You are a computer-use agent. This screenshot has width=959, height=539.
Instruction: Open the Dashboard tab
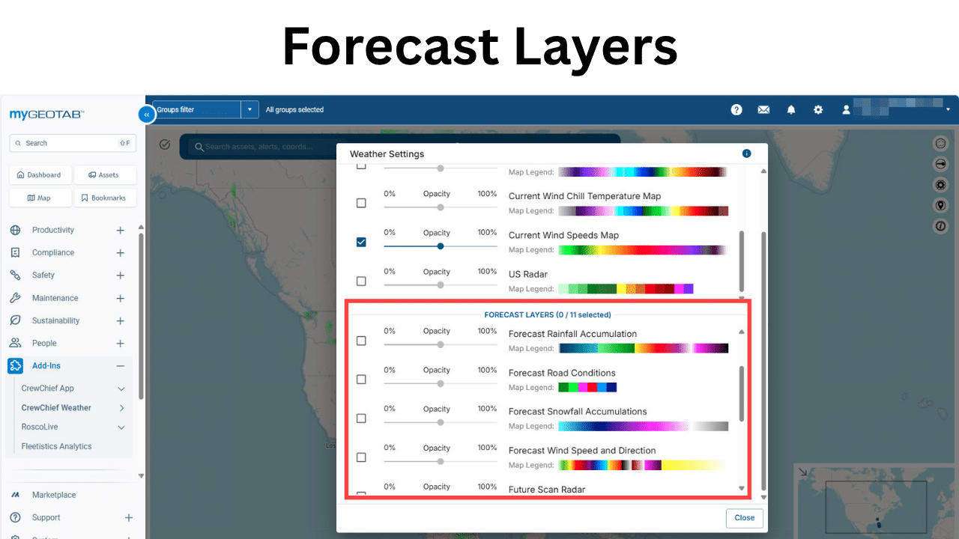coord(40,174)
